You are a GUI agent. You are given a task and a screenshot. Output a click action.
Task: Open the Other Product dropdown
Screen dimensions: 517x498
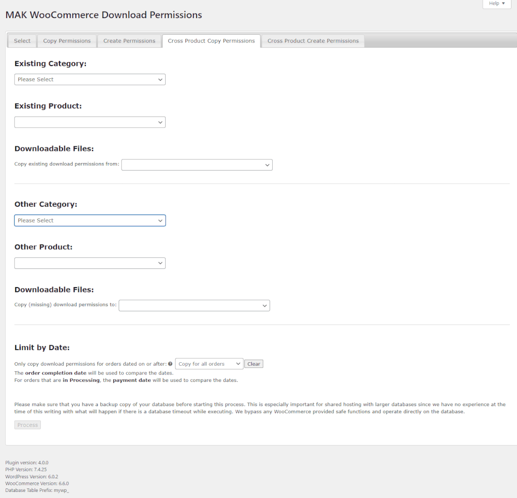tap(90, 263)
